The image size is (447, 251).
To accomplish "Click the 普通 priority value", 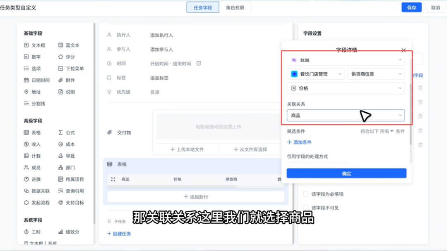I will click(x=155, y=92).
